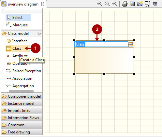The width and height of the screenshot is (162, 137).
Task: Pick the Interface palette tool
Action: tap(17, 41)
